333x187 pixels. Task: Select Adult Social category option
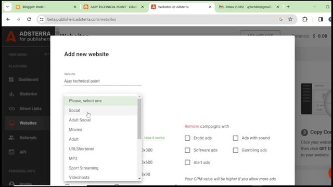pyautogui.click(x=100, y=120)
